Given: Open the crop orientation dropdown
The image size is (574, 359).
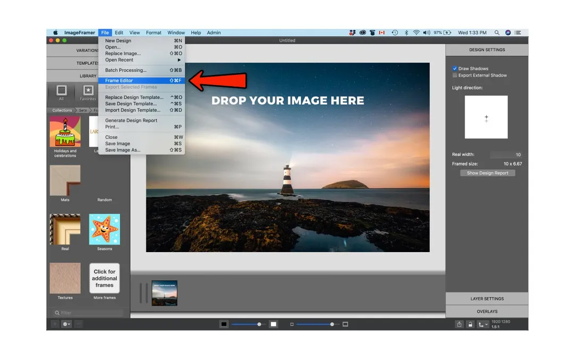Looking at the screenshot, I should coord(483,324).
